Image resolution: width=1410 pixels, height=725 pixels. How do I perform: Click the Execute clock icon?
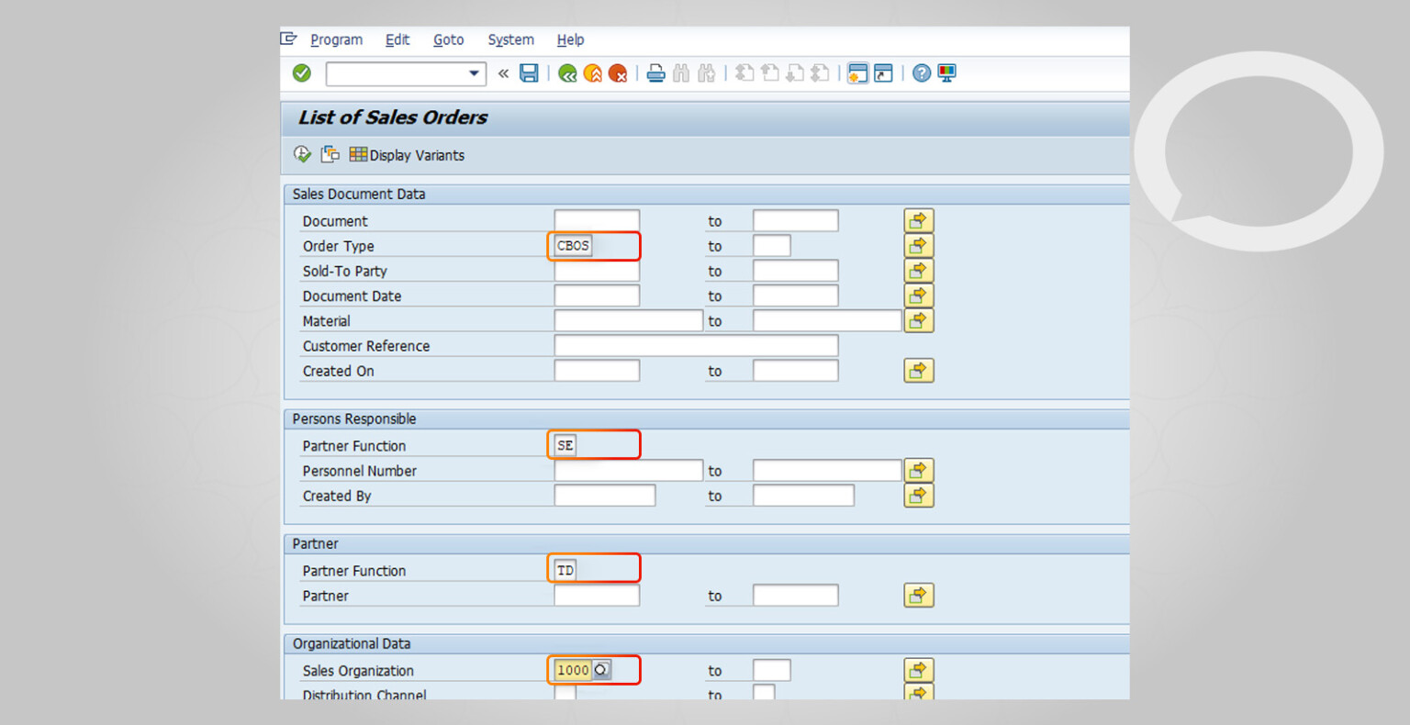coord(302,154)
